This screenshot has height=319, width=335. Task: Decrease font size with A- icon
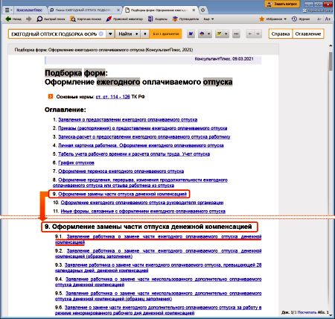[x=319, y=19]
